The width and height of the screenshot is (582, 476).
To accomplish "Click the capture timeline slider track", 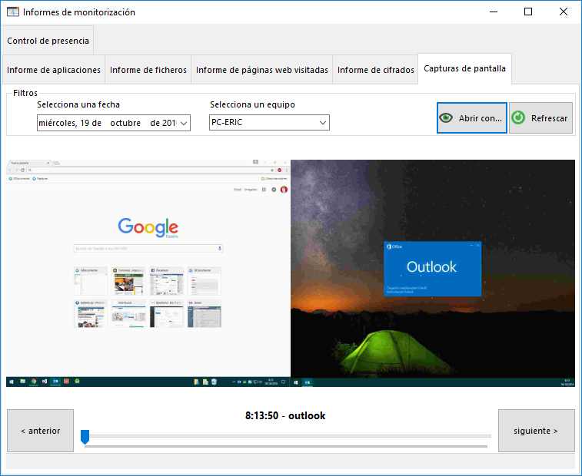I will [x=286, y=436].
